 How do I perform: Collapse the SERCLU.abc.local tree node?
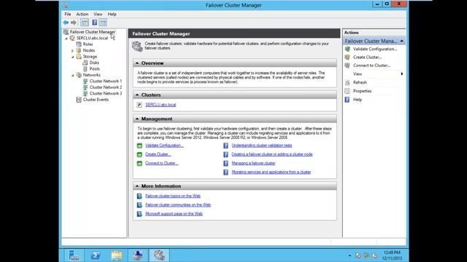point(66,39)
